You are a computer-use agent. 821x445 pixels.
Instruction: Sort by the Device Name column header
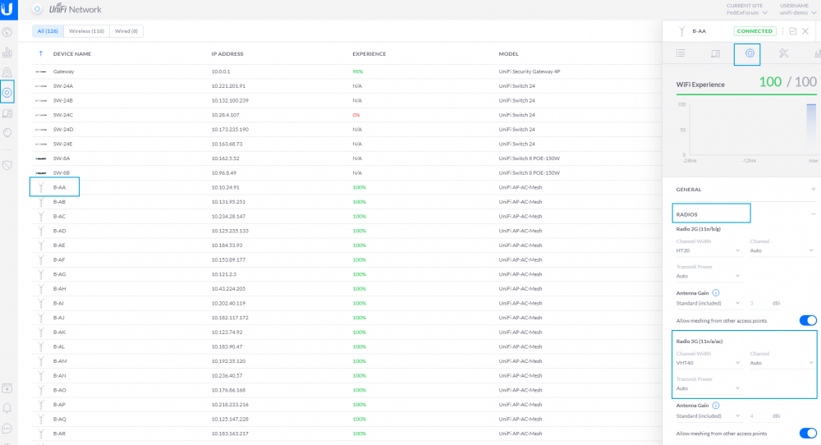point(71,54)
